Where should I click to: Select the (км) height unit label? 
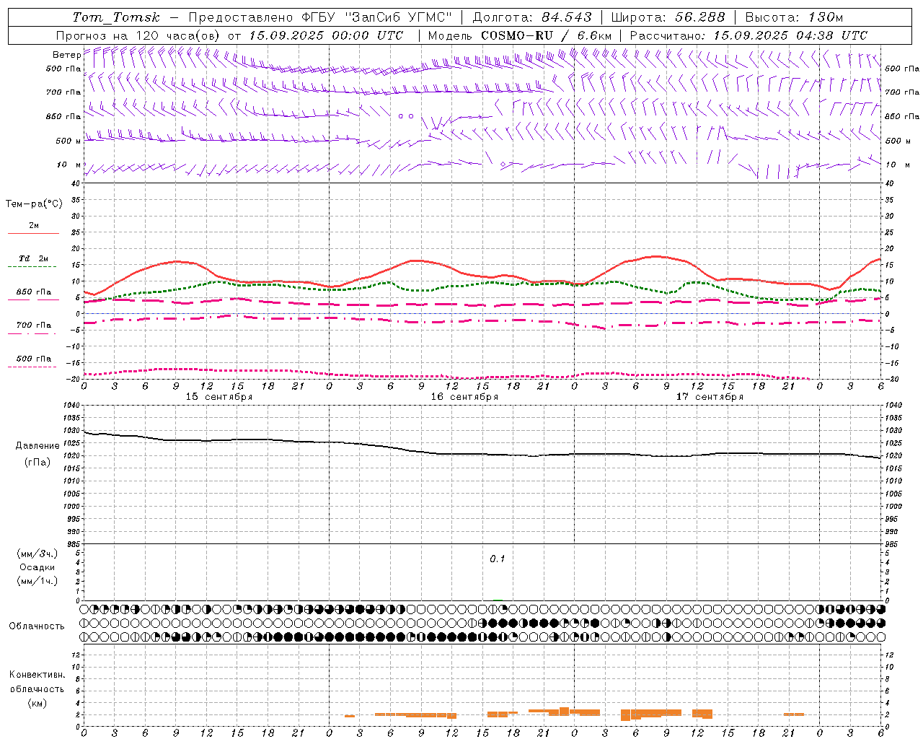click(37, 703)
